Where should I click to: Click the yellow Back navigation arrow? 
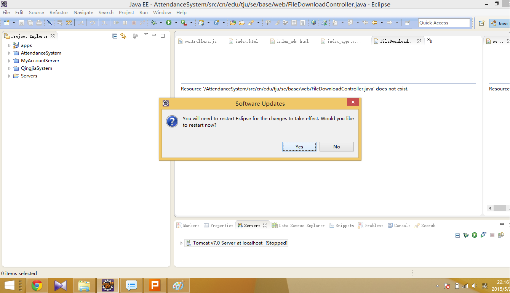pos(374,23)
